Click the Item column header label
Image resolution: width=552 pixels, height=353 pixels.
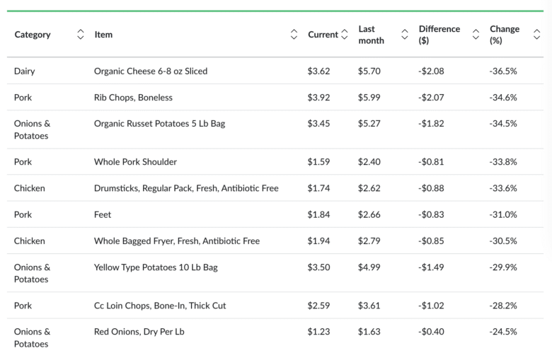(103, 35)
